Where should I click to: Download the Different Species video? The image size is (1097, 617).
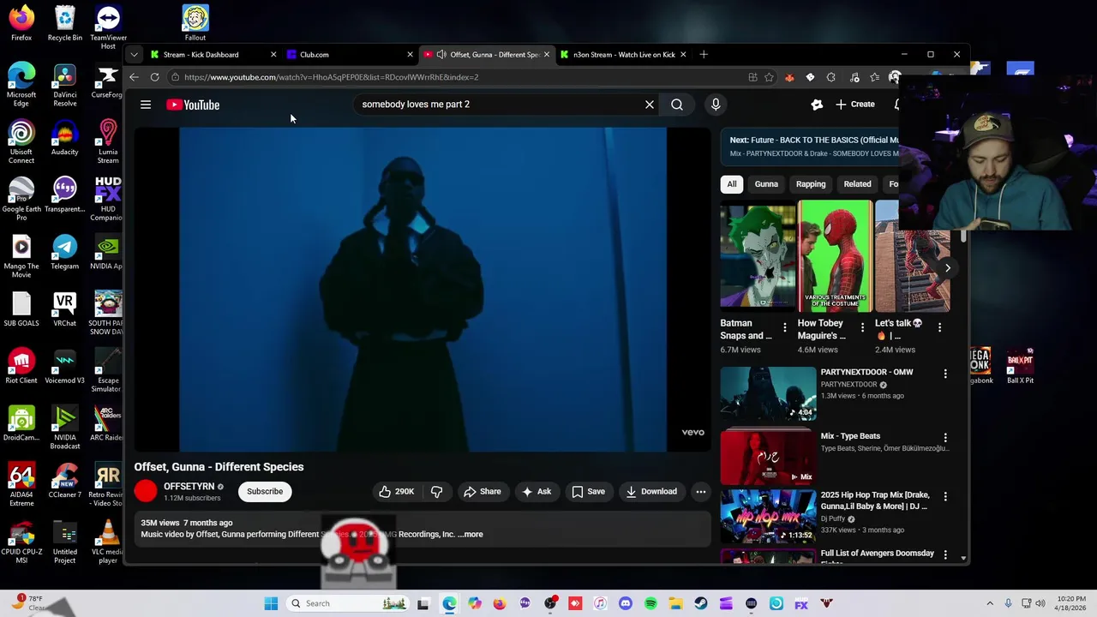651,491
